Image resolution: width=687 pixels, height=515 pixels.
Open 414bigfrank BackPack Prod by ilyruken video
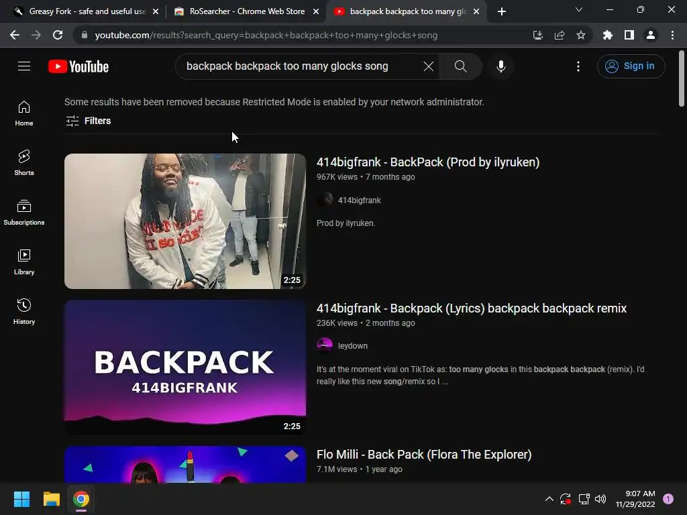[428, 162]
